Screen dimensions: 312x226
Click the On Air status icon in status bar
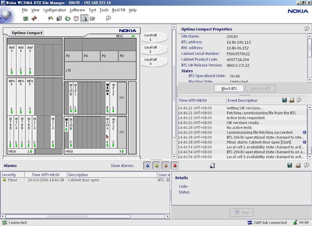295,223
